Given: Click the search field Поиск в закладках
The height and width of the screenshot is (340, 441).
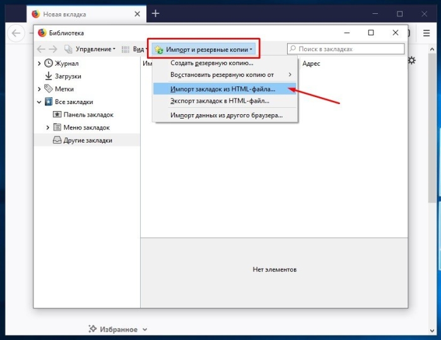Looking at the screenshot, I should coord(346,49).
